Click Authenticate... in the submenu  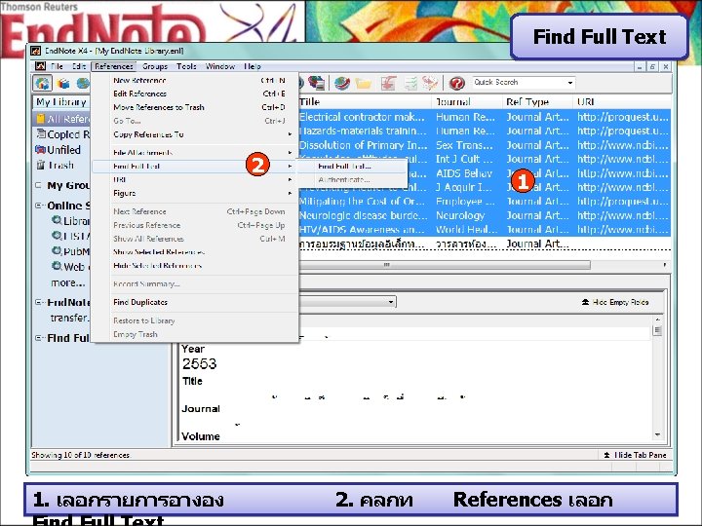pyautogui.click(x=352, y=180)
